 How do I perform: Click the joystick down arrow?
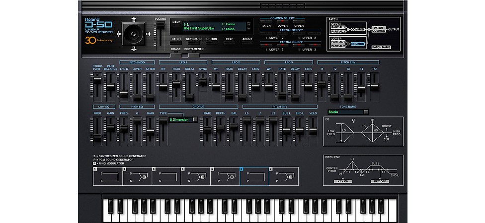pos(133,49)
